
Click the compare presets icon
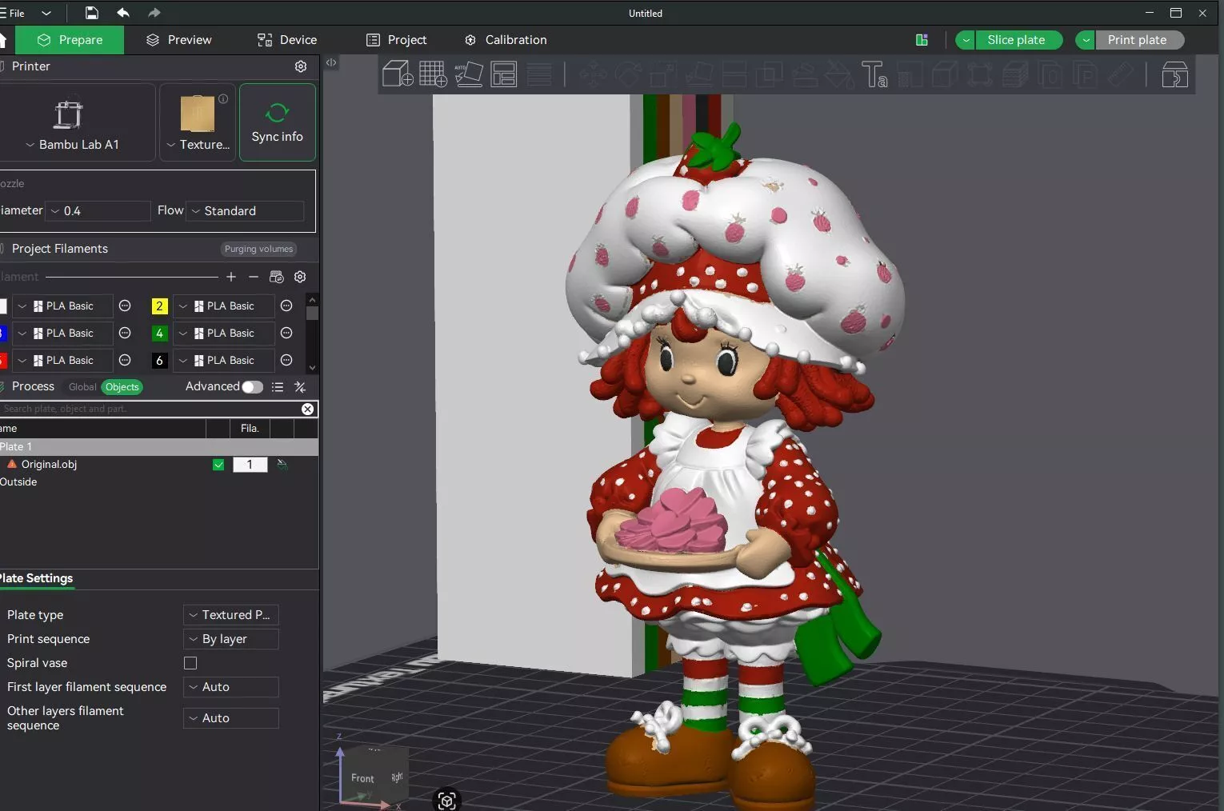tap(300, 387)
